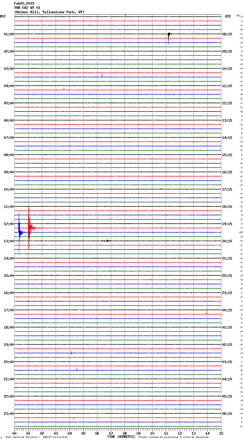Click minute tick label 03 on bottom axis
Screen dimensions: 244x441
coord(56,433)
